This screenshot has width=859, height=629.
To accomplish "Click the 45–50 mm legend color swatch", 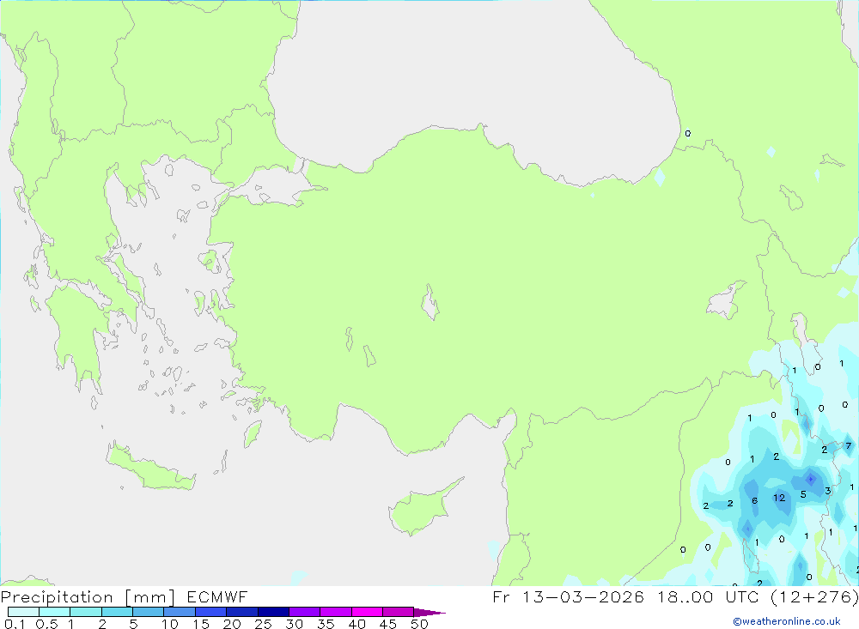I will pyautogui.click(x=398, y=612).
